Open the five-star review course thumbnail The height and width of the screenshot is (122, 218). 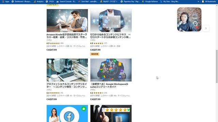111,114
